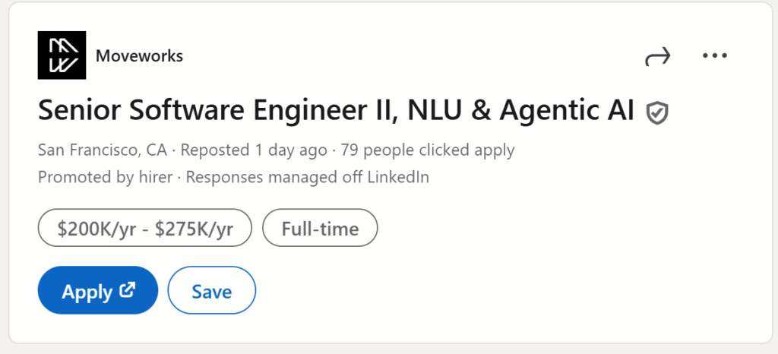The image size is (778, 354).
Task: Open the Moveworks company name link
Action: (139, 55)
